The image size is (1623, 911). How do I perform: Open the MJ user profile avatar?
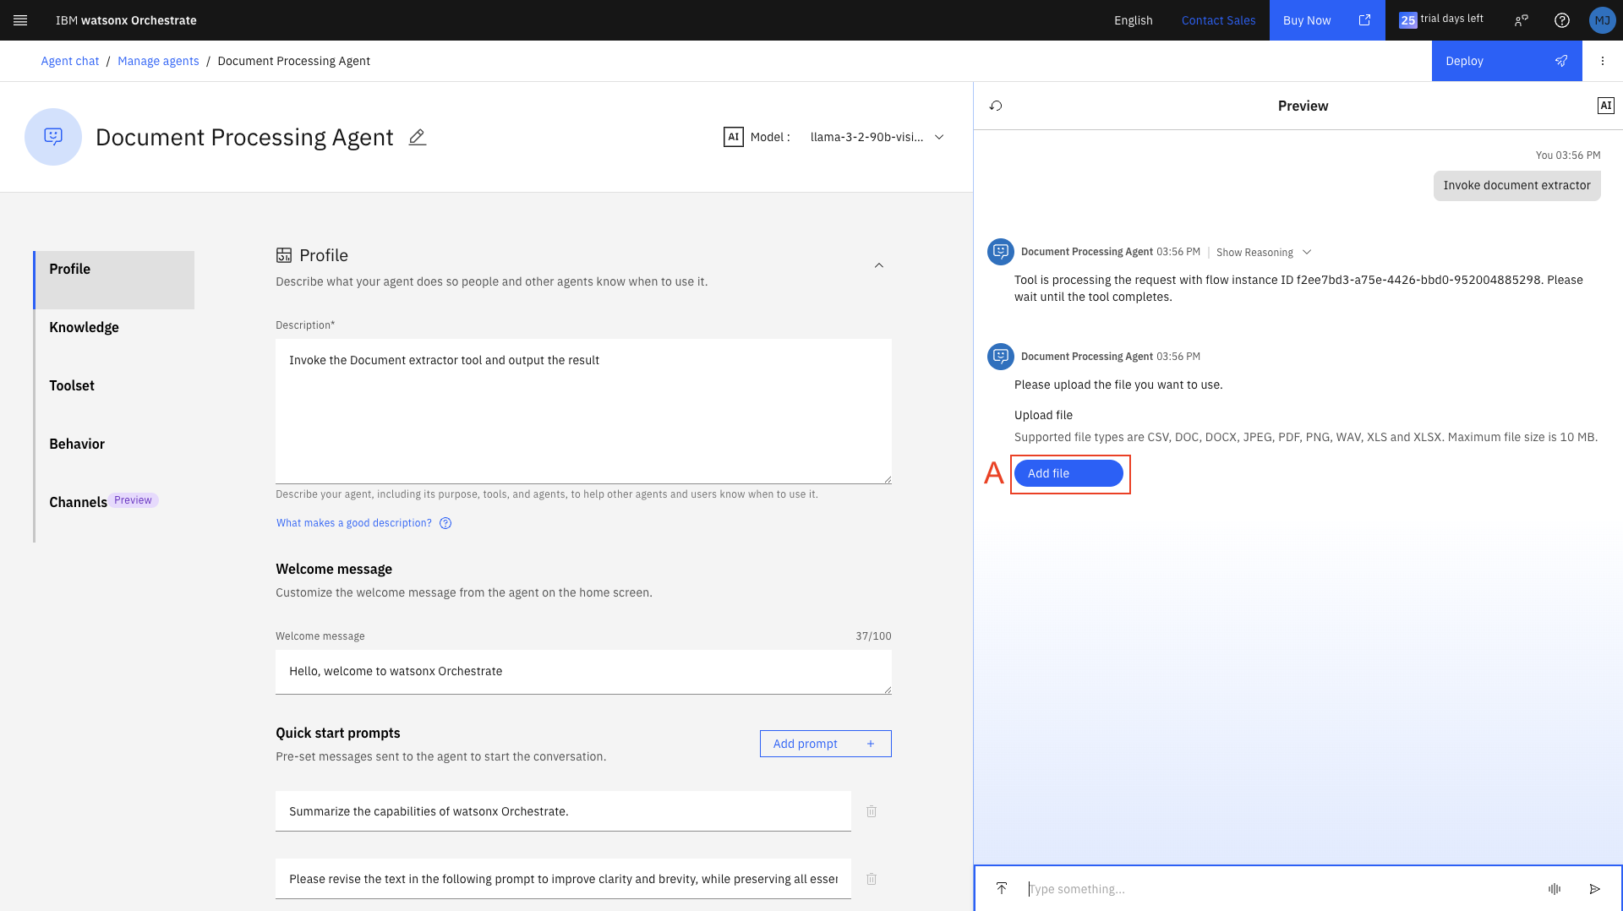point(1601,20)
